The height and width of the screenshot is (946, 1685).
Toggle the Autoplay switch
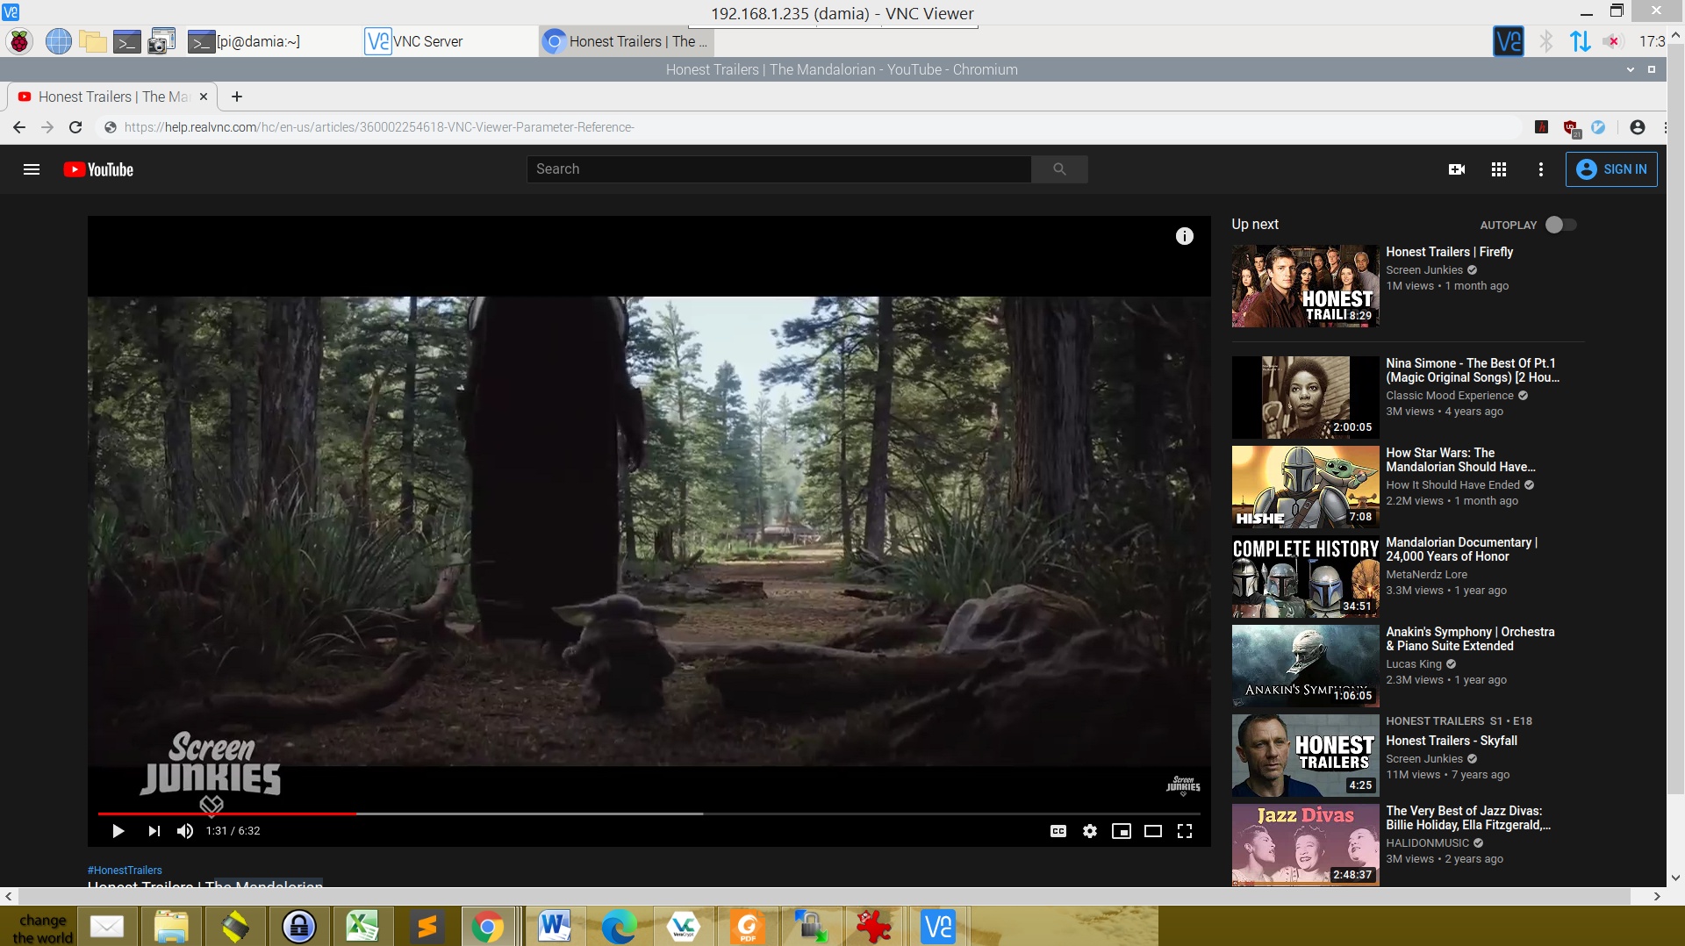[1560, 225]
